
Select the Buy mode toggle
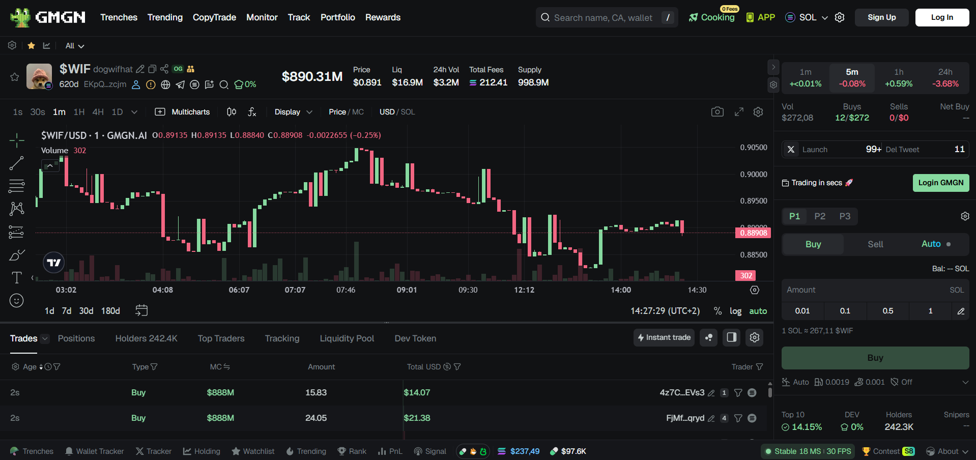pyautogui.click(x=813, y=244)
